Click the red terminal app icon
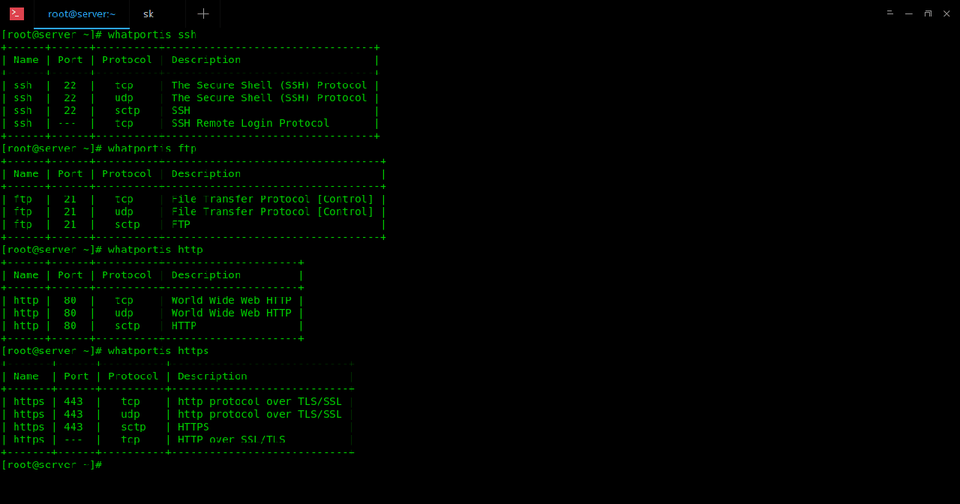The height and width of the screenshot is (504, 960). pyautogui.click(x=16, y=13)
